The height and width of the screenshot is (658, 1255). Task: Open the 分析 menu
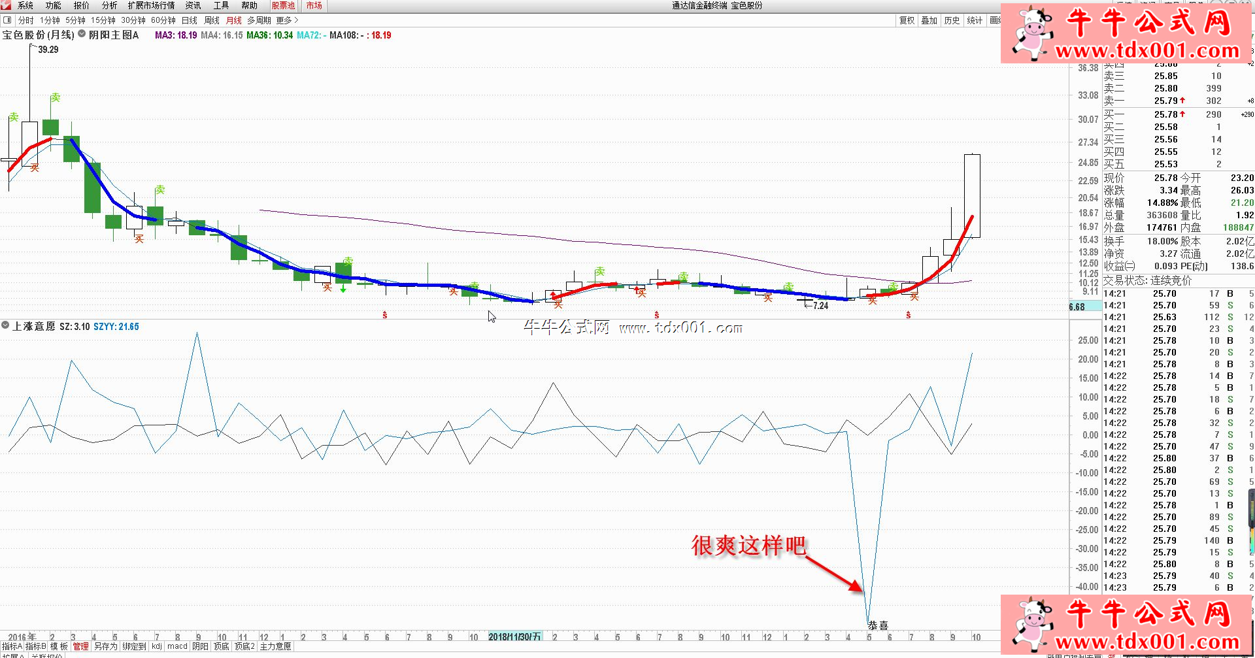[x=109, y=5]
